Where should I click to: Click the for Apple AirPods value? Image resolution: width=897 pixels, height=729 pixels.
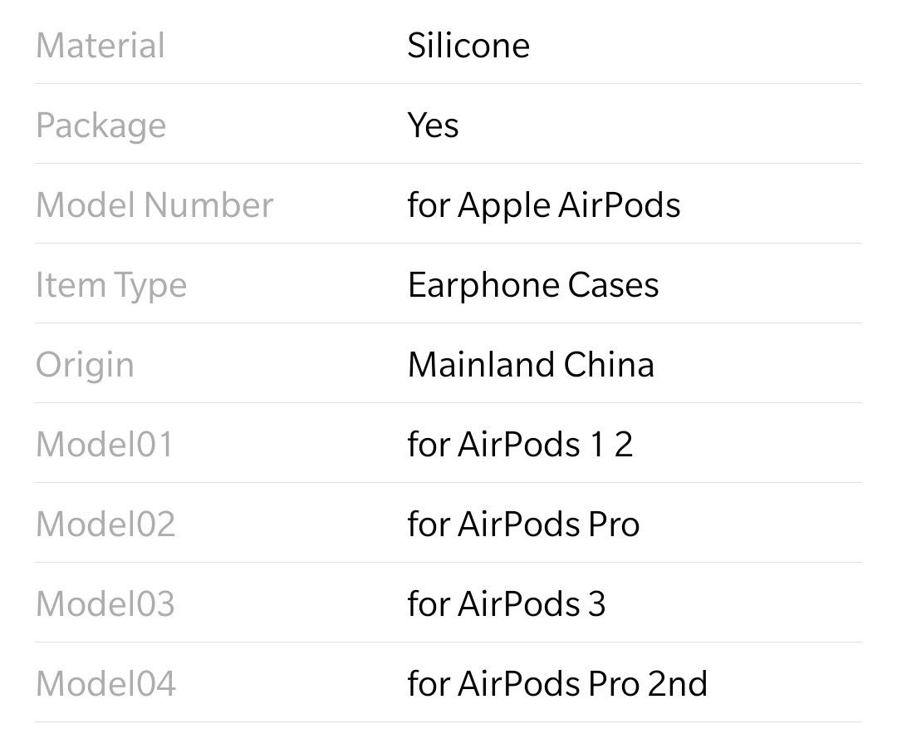pyautogui.click(x=544, y=206)
